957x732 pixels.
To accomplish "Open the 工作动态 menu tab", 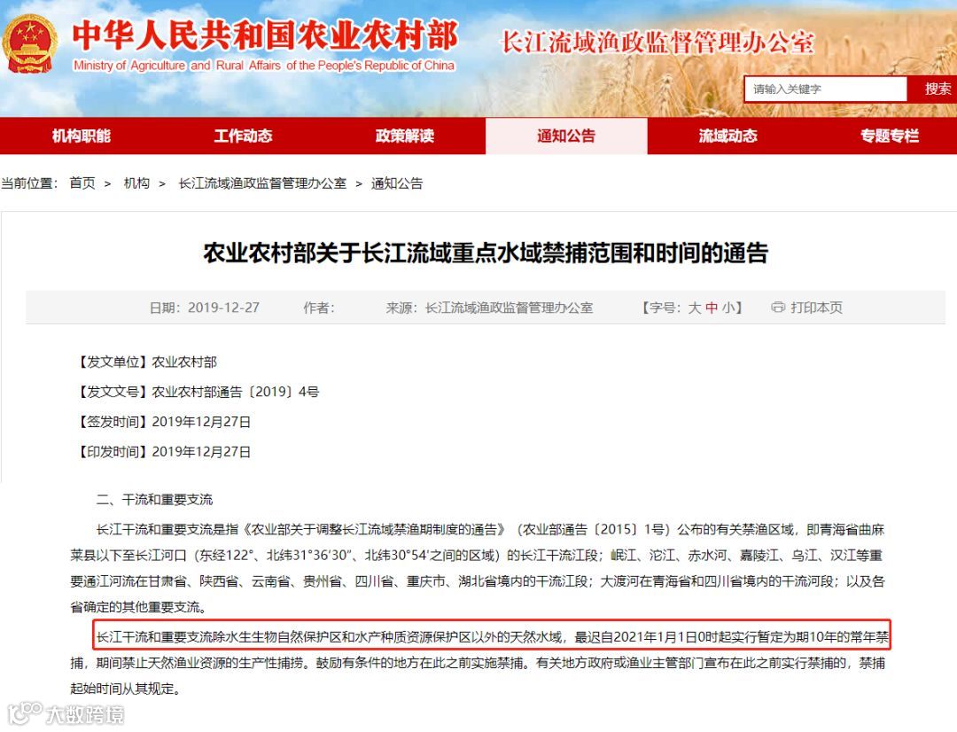I will pyautogui.click(x=243, y=136).
